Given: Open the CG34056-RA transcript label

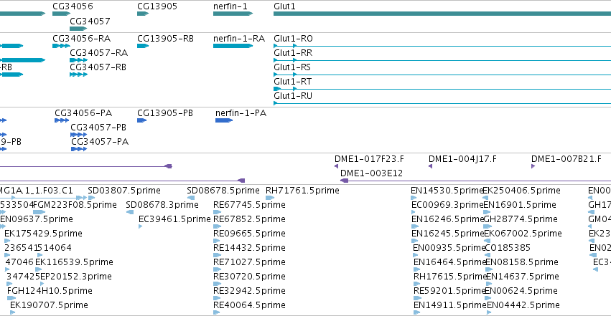Looking at the screenshot, I should (82, 39).
